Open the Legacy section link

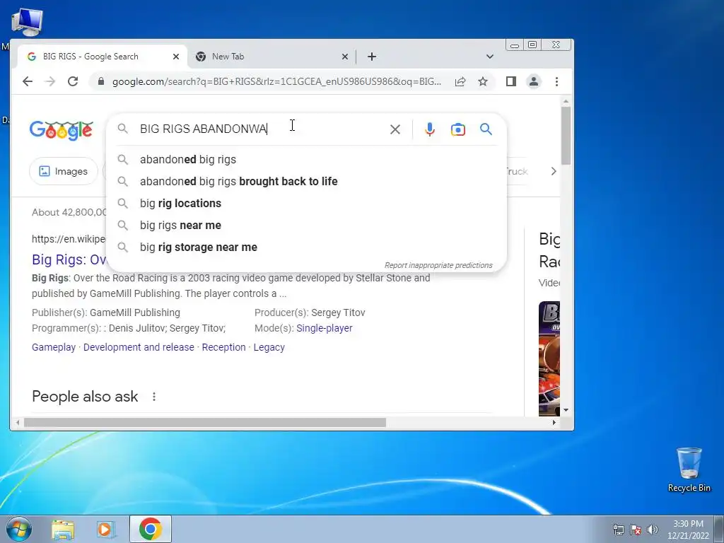pyautogui.click(x=269, y=347)
